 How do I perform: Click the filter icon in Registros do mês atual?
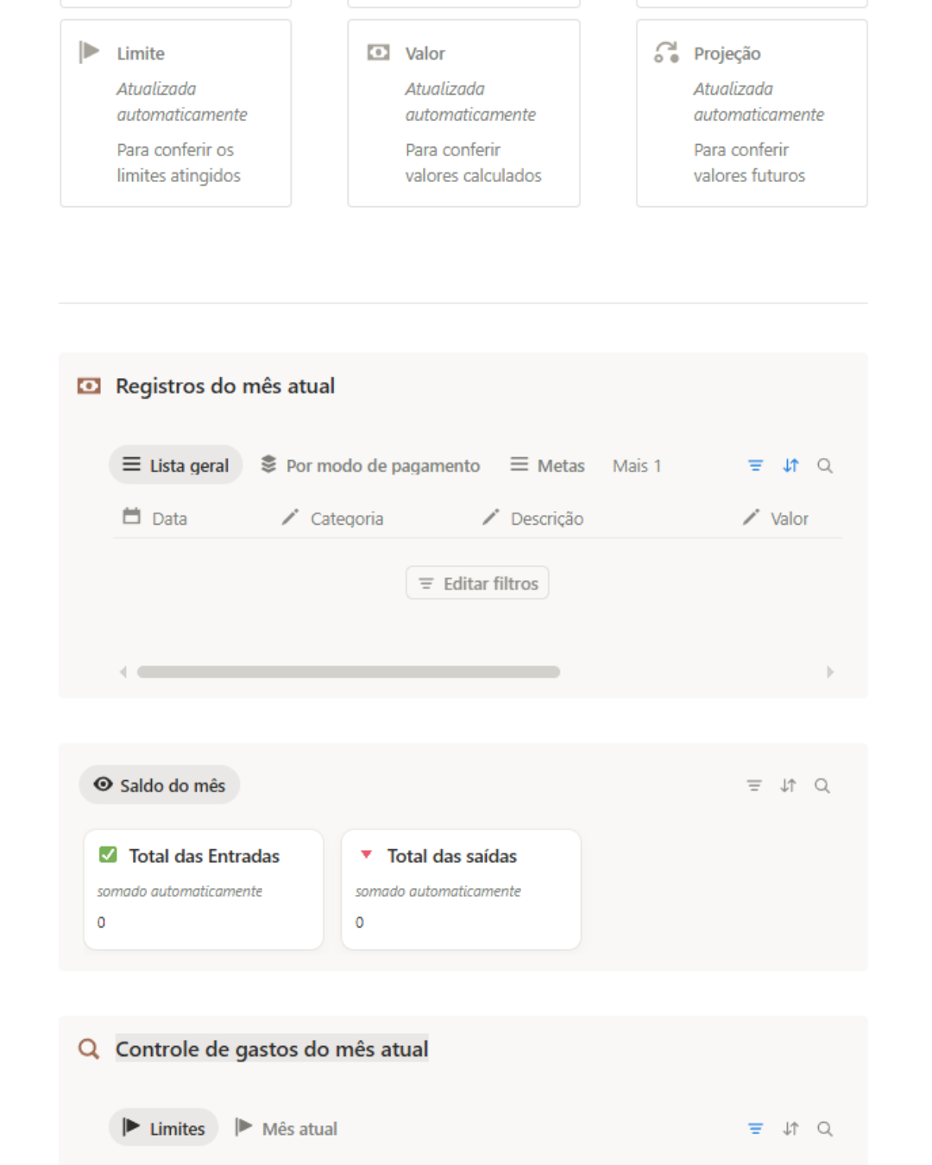coord(755,466)
